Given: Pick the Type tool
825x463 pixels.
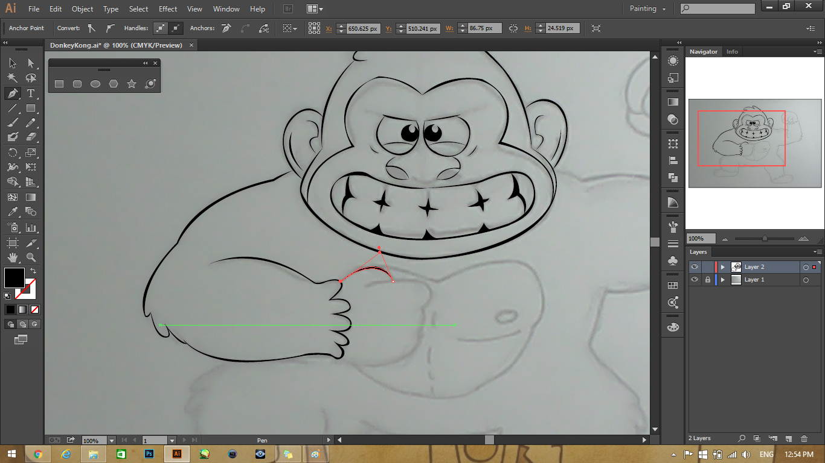Looking at the screenshot, I should coord(31,93).
